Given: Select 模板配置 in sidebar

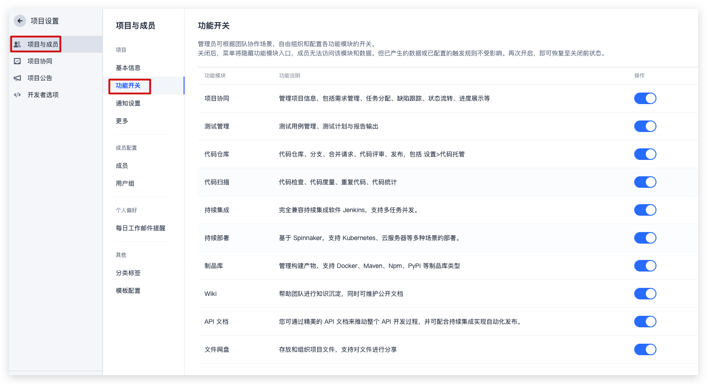Looking at the screenshot, I should pos(128,291).
